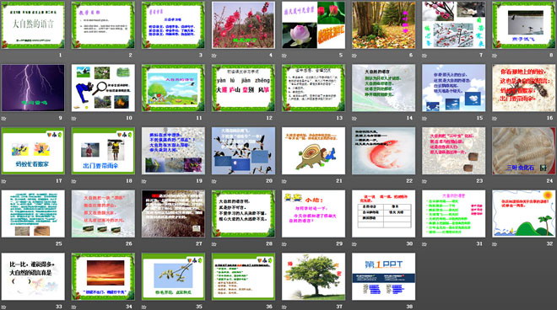This screenshot has width=557, height=310.
Task: Select slide 22 red fish thumbnail
Action: (384, 151)
